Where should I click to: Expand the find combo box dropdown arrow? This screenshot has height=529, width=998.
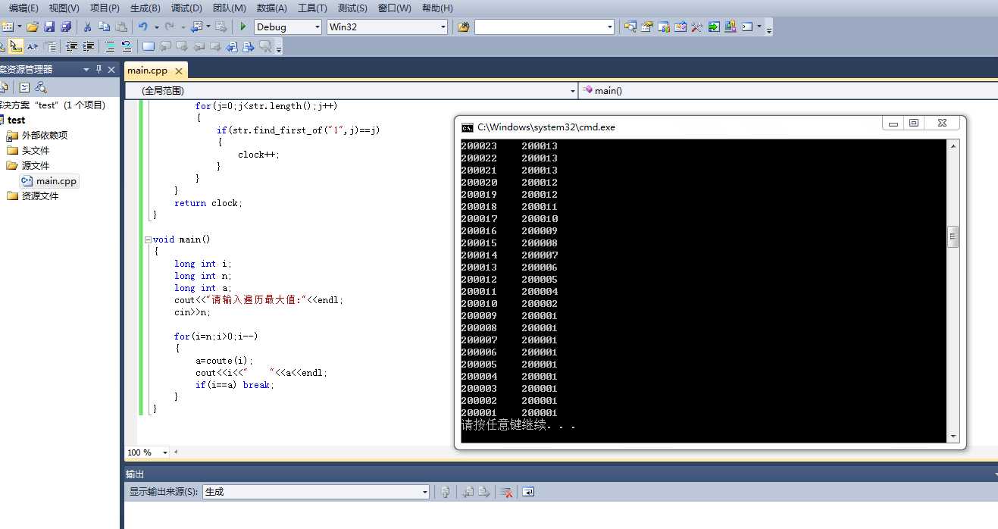[609, 27]
